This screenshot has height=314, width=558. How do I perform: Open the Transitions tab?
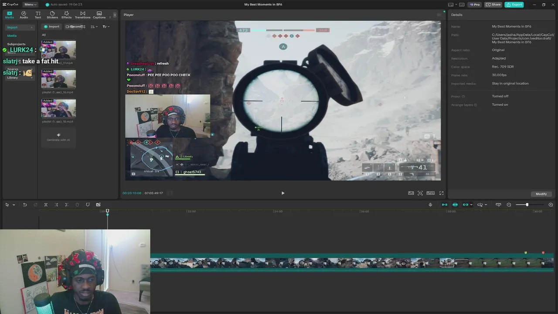click(x=82, y=15)
